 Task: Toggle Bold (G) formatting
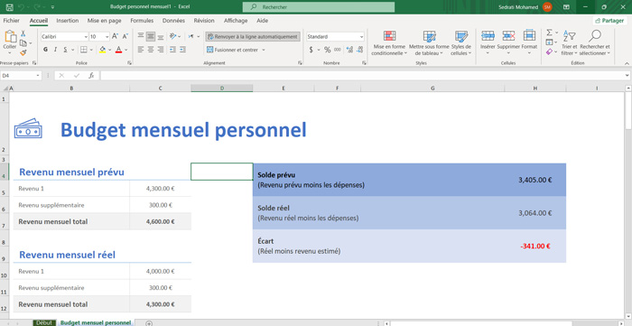click(x=45, y=50)
